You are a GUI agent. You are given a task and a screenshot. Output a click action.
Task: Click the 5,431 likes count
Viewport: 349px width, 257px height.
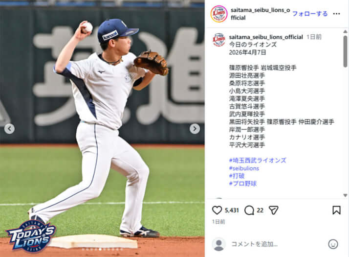coord(232,210)
